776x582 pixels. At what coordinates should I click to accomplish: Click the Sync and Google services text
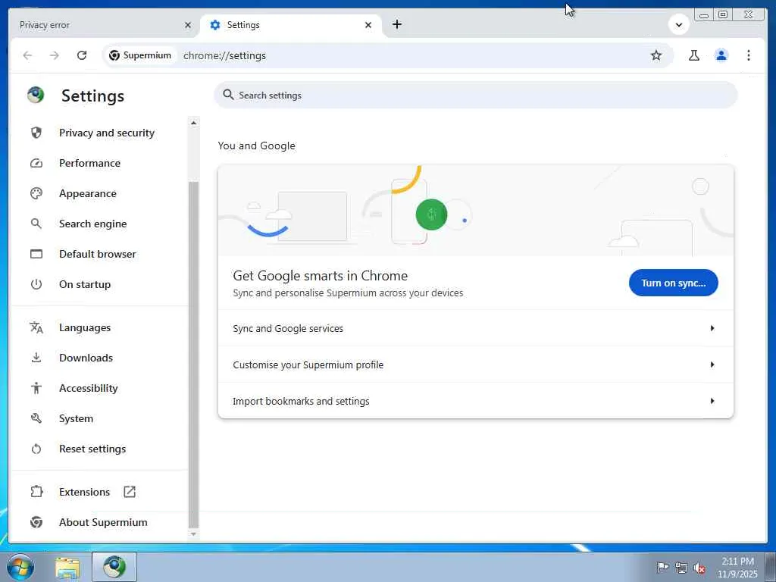pyautogui.click(x=287, y=328)
